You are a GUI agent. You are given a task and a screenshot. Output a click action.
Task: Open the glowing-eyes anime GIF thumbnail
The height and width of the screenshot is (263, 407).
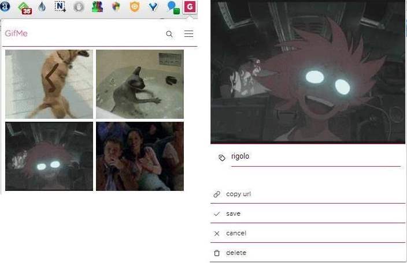[x=49, y=156]
